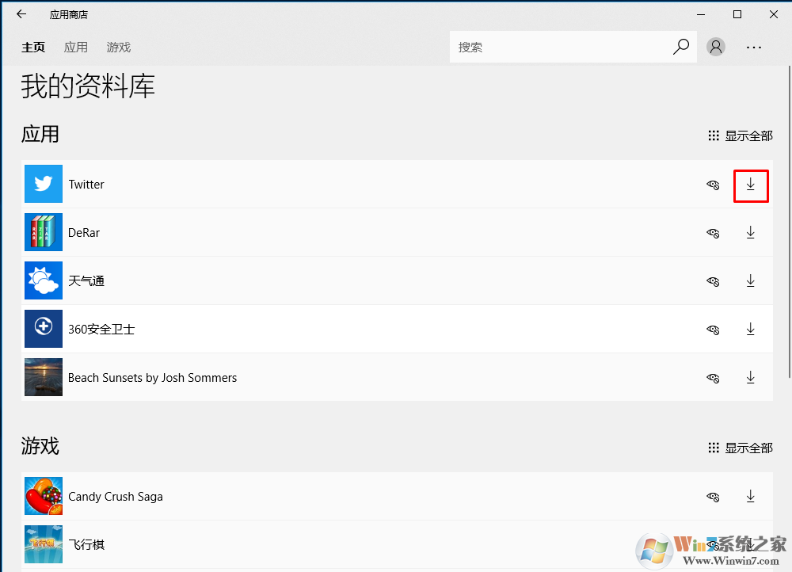Image resolution: width=792 pixels, height=572 pixels.
Task: Select the 天气通 app name
Action: (86, 281)
